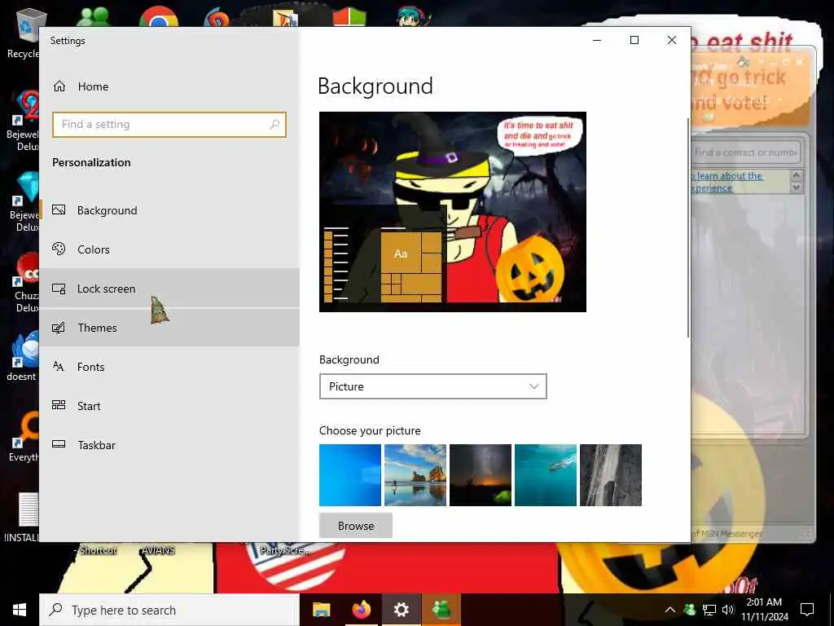Select Background in Personalization sidebar

[x=169, y=210]
